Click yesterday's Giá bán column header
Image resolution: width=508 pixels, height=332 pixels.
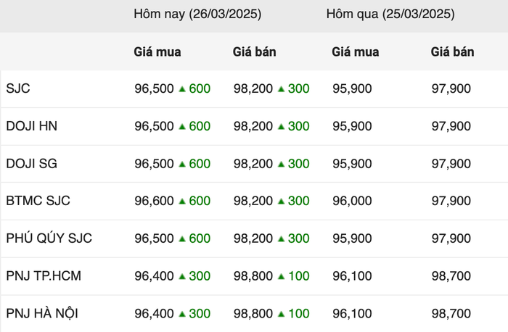click(452, 52)
